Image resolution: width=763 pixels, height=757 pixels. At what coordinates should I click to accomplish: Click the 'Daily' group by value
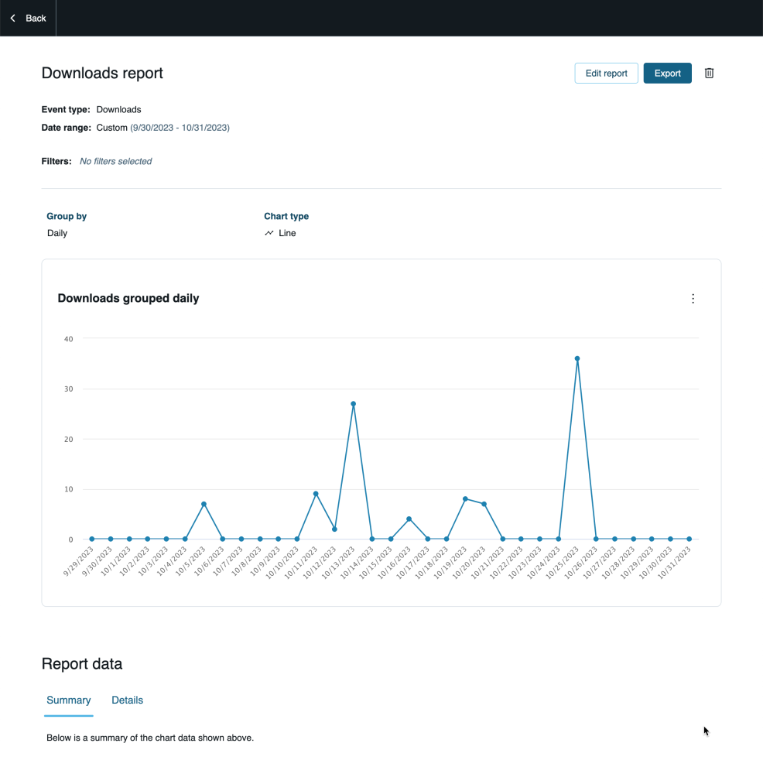coord(57,233)
